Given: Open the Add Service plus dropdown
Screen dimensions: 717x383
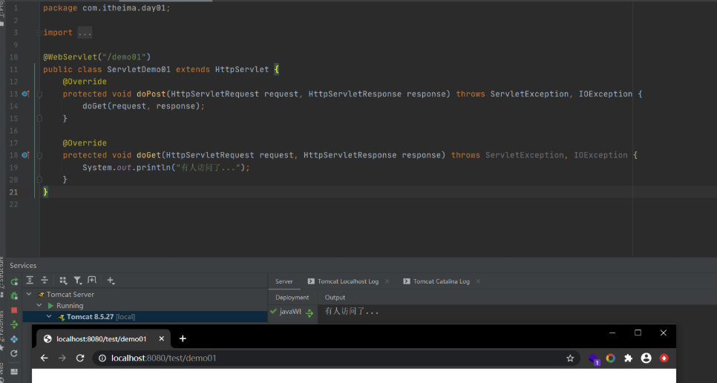Looking at the screenshot, I should (x=111, y=280).
